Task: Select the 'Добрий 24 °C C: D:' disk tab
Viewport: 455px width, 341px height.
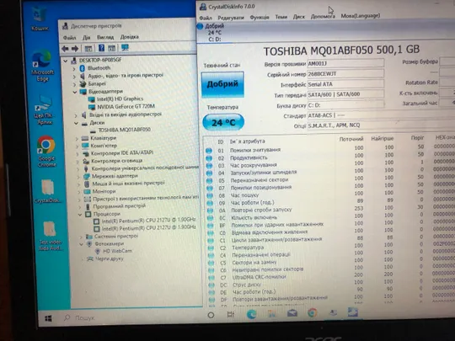Action: point(215,33)
